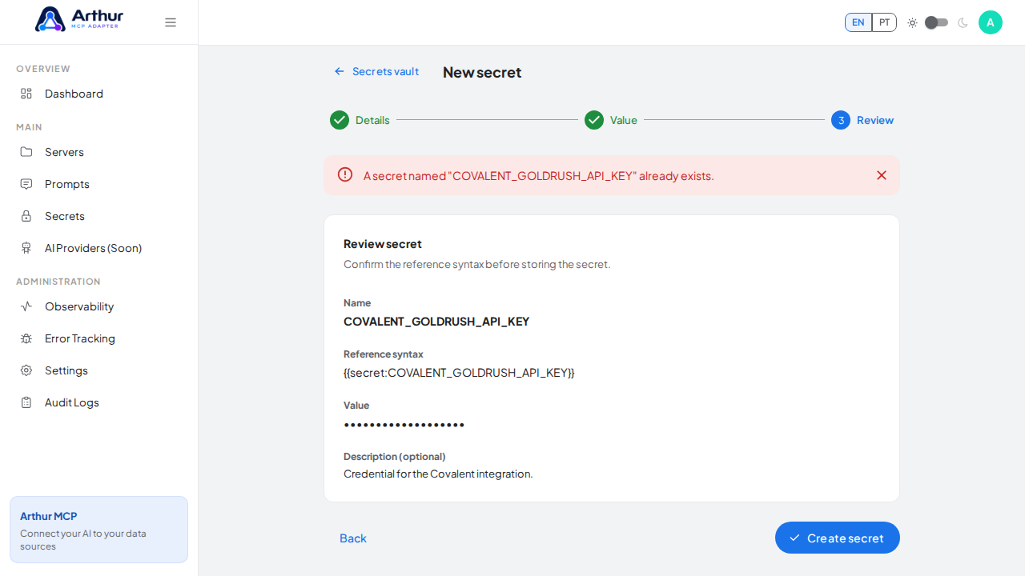This screenshot has width=1025, height=576.
Task: Click the Secrets lock icon
Action: click(26, 216)
